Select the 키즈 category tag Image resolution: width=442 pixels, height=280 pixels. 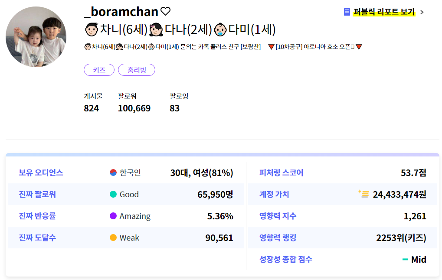(x=99, y=70)
